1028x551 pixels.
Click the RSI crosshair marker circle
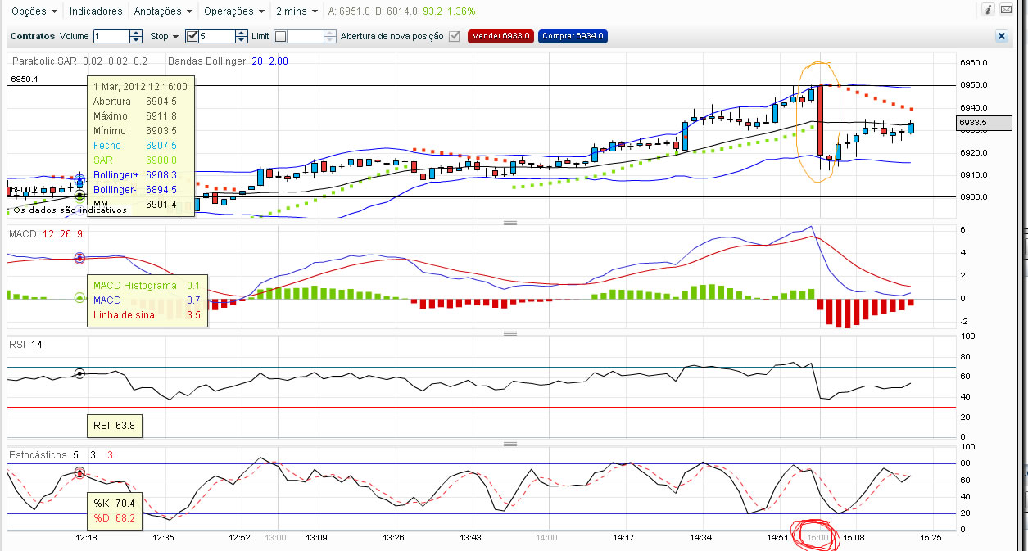[x=79, y=373]
